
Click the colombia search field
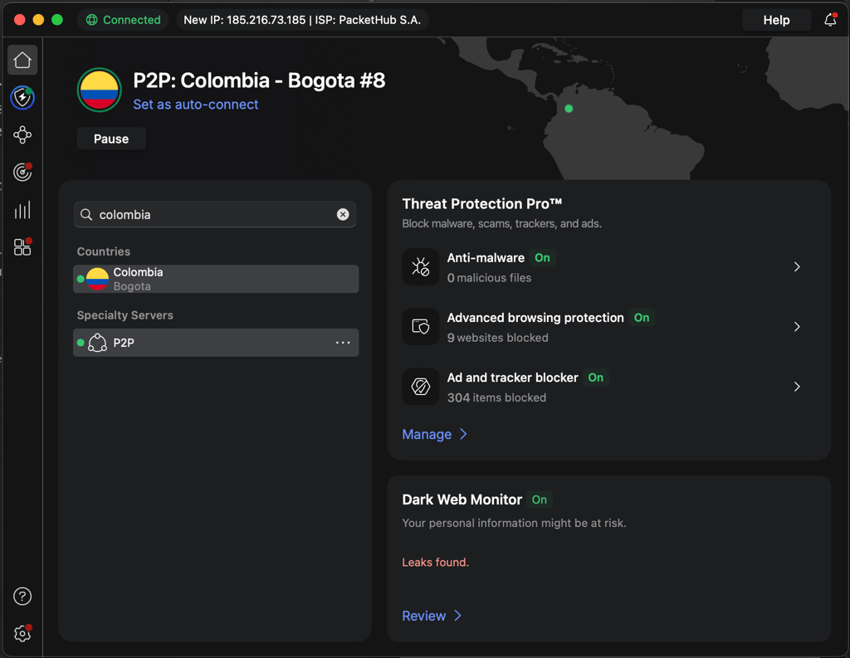pos(215,215)
